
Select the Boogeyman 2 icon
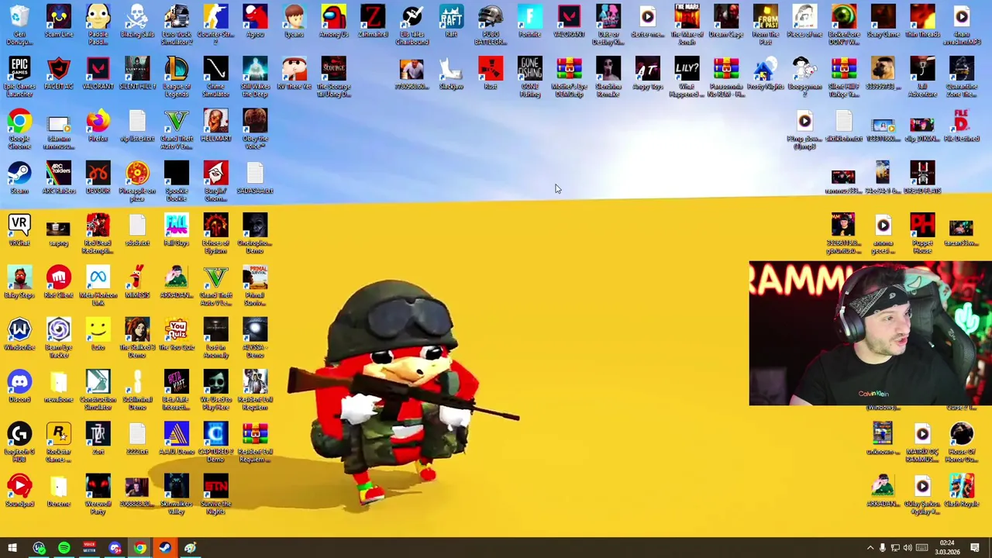click(804, 76)
